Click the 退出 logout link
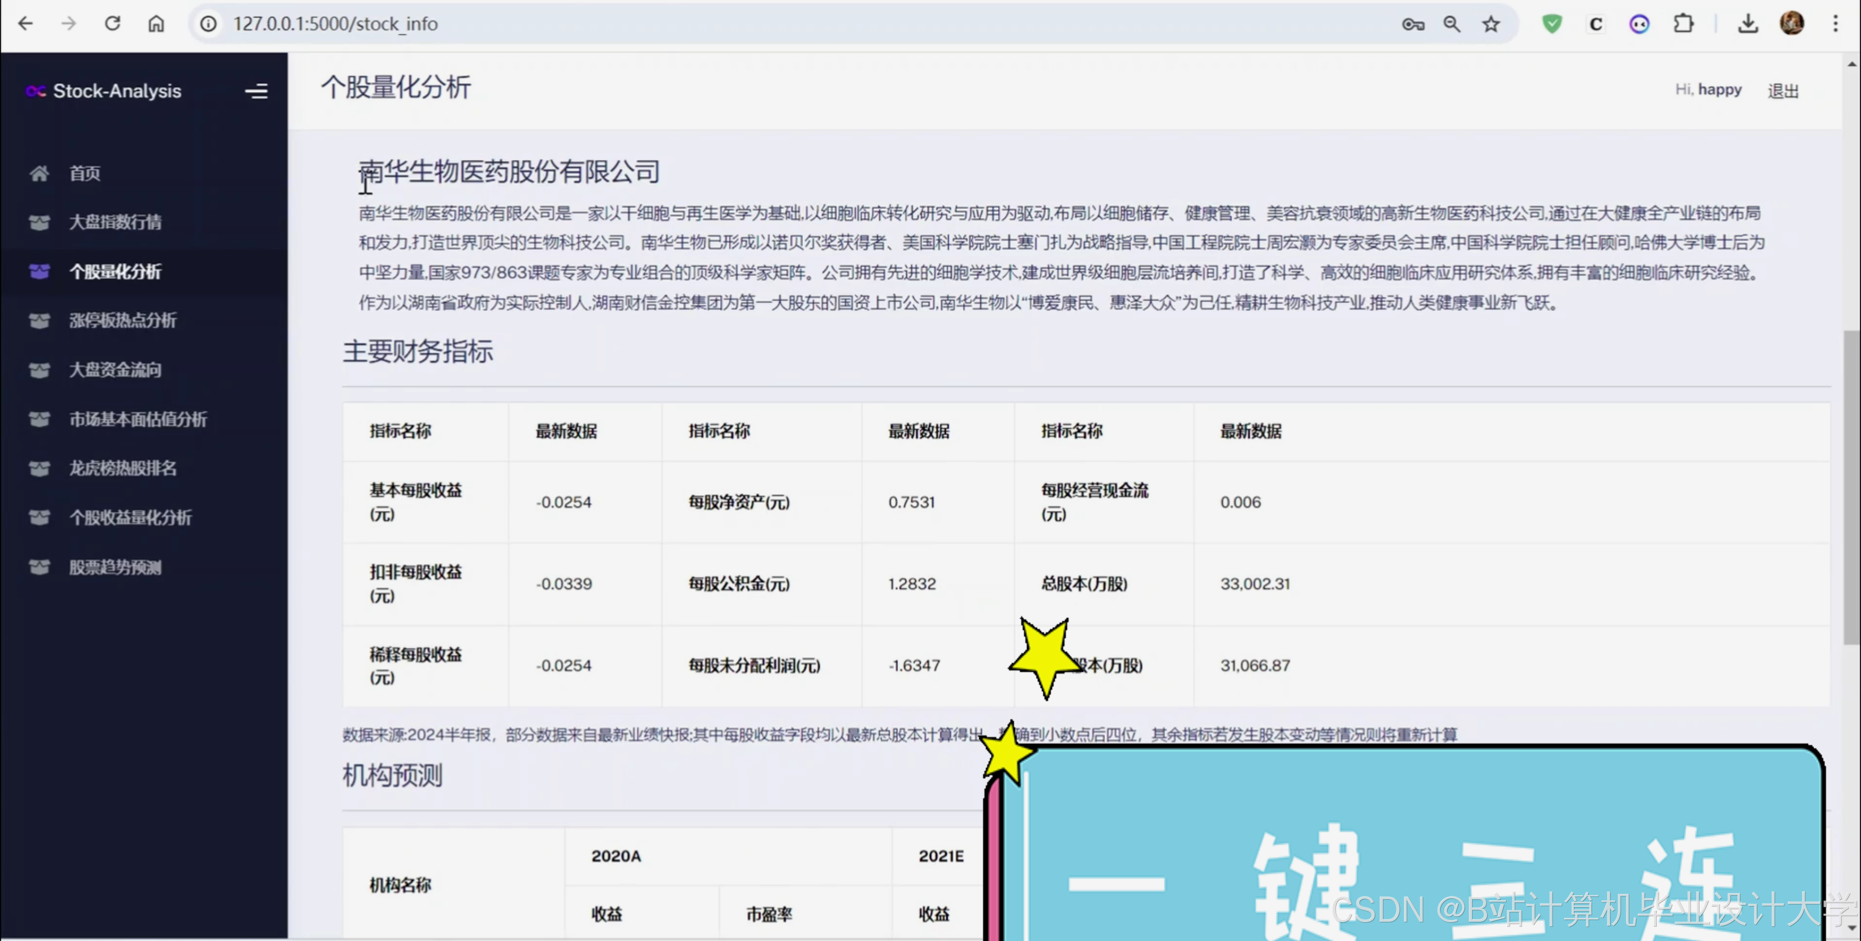 [1782, 91]
